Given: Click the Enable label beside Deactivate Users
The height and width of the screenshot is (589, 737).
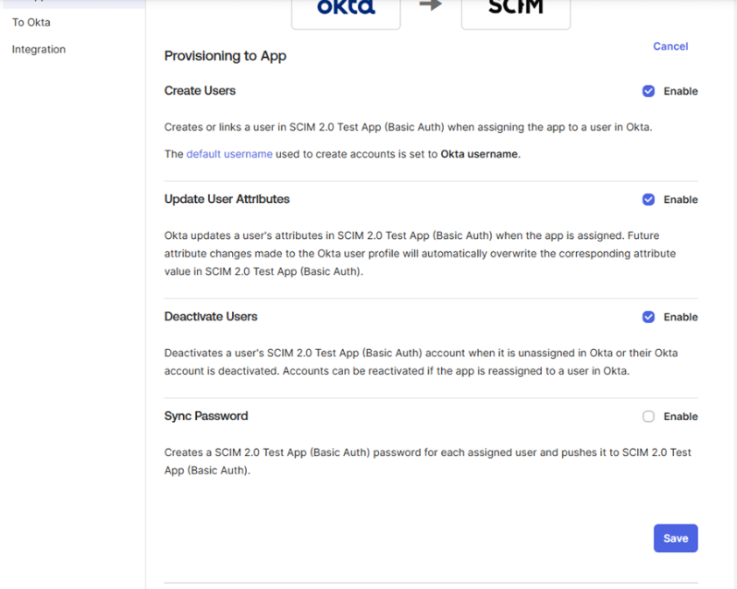Looking at the screenshot, I should (x=681, y=318).
